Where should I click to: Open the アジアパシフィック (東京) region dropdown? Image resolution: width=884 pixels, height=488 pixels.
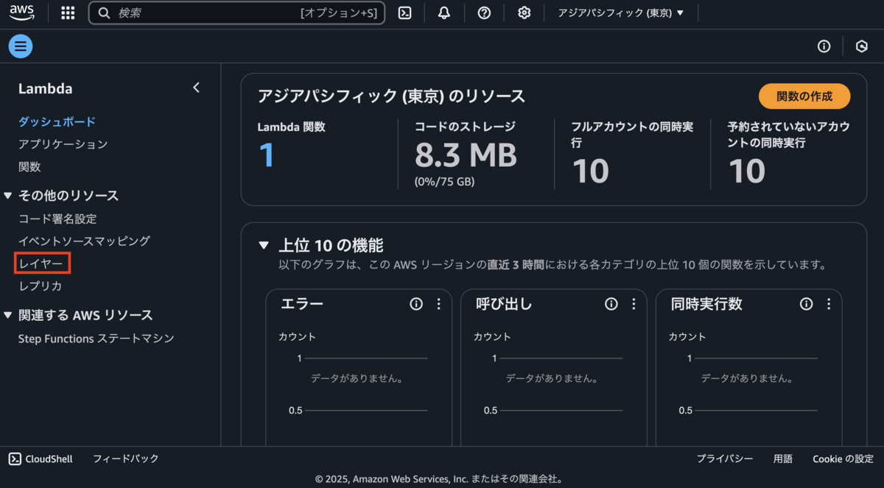[621, 13]
